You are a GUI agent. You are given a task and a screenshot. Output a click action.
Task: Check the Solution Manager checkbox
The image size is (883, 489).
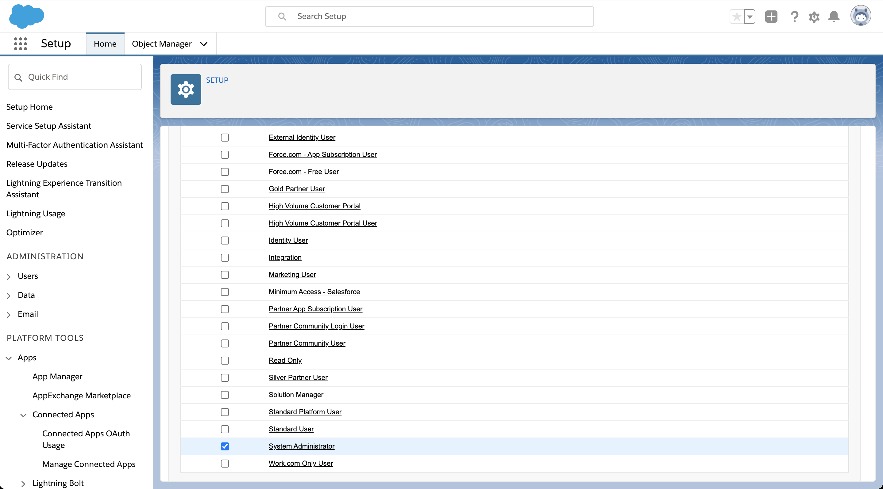(x=225, y=395)
